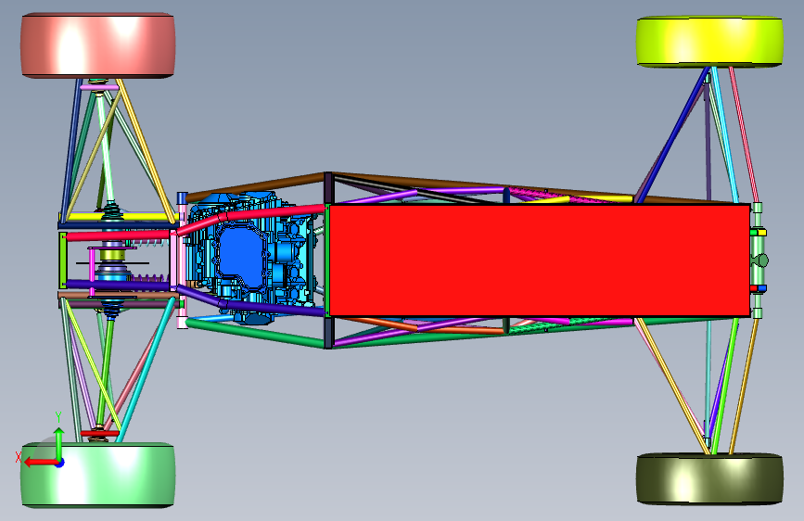Click the blue origin sphere of the triad
Viewport: 804px width, 521px height.
coord(60,463)
